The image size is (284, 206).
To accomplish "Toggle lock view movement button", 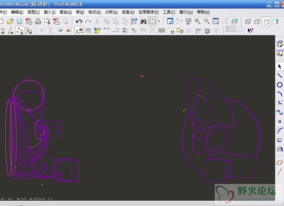I will [x=79, y=31].
